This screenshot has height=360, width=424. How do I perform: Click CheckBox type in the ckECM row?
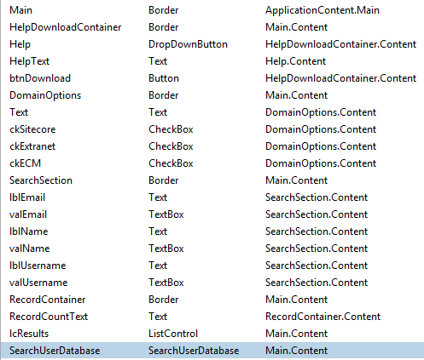(x=171, y=163)
